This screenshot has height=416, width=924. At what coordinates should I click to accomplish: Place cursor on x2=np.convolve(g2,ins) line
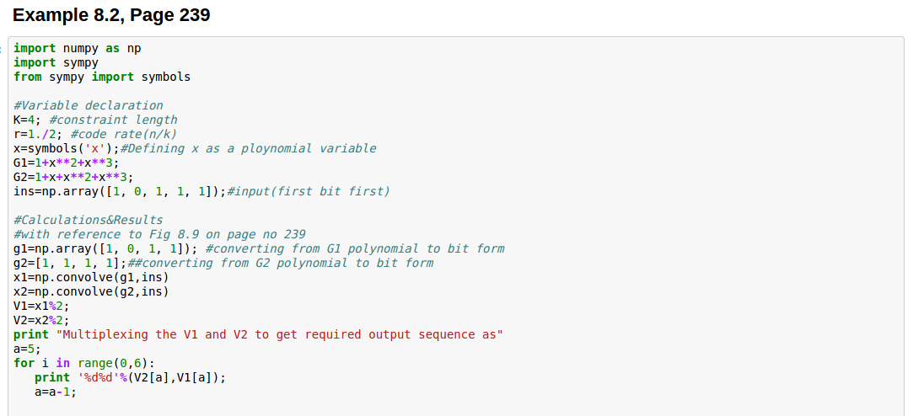91,292
